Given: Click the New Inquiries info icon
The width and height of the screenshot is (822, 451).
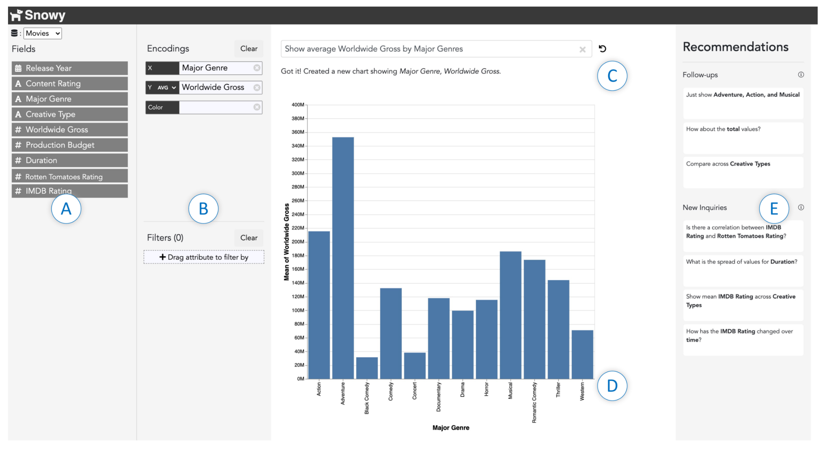Looking at the screenshot, I should point(801,207).
